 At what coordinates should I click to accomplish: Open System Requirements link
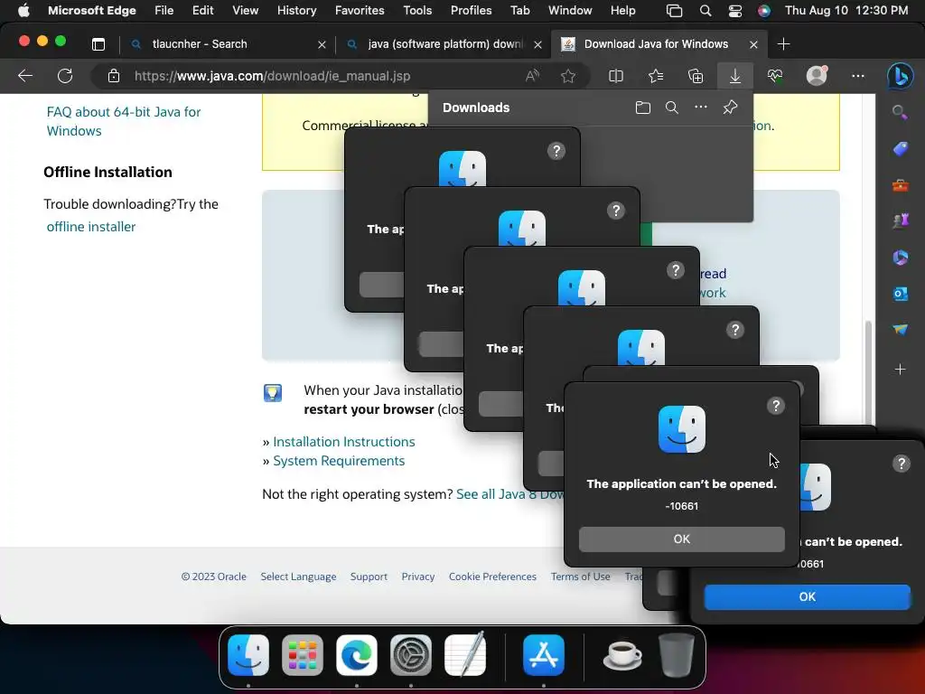tap(339, 460)
